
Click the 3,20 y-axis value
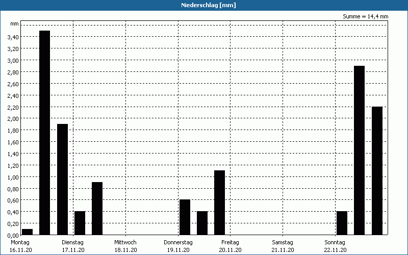[13, 48]
